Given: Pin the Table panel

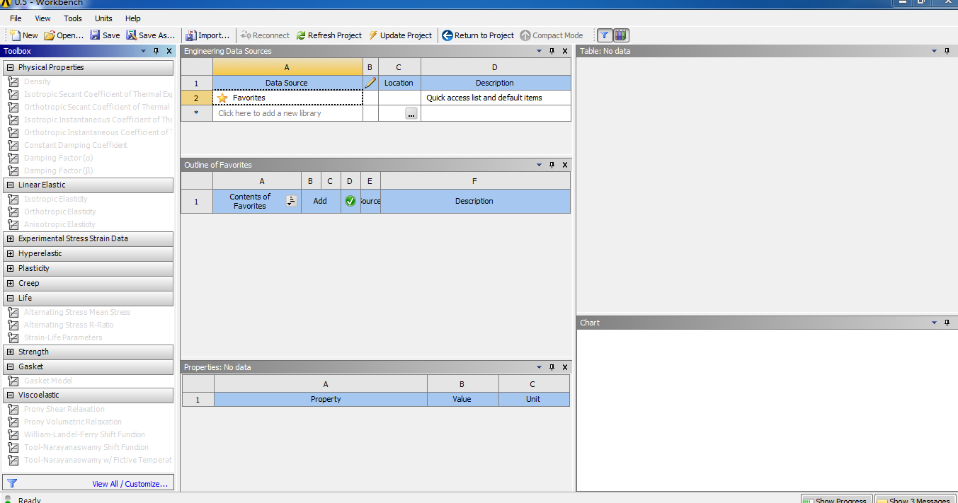Looking at the screenshot, I should pos(947,51).
